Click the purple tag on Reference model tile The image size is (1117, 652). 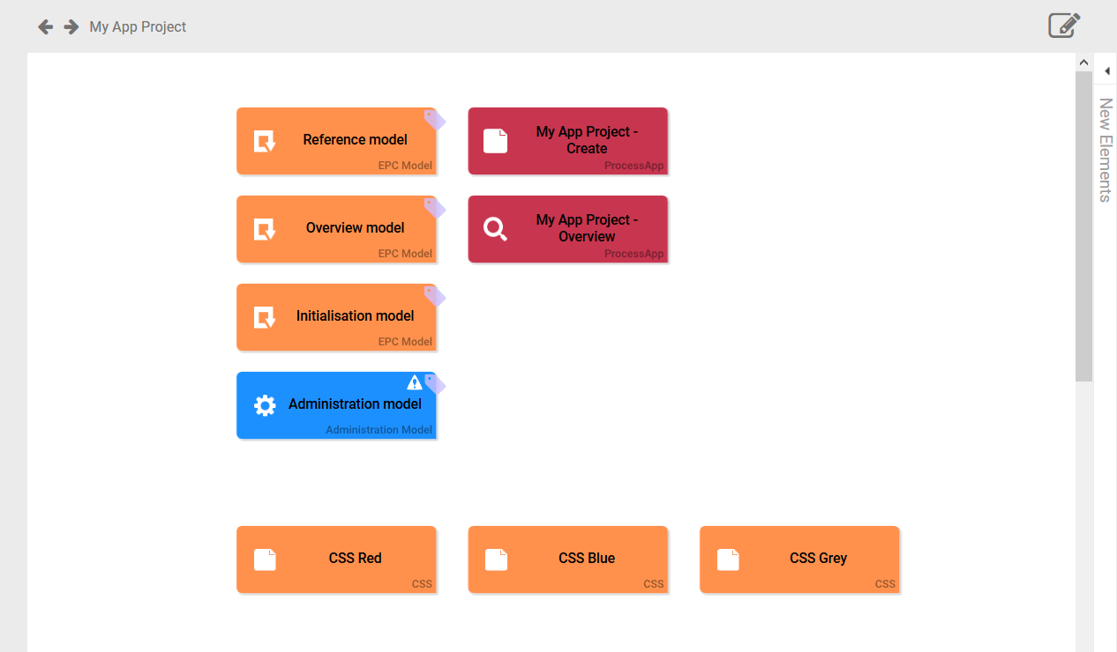click(434, 119)
